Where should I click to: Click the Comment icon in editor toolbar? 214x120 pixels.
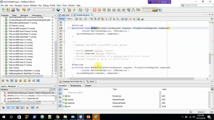click(x=138, y=19)
